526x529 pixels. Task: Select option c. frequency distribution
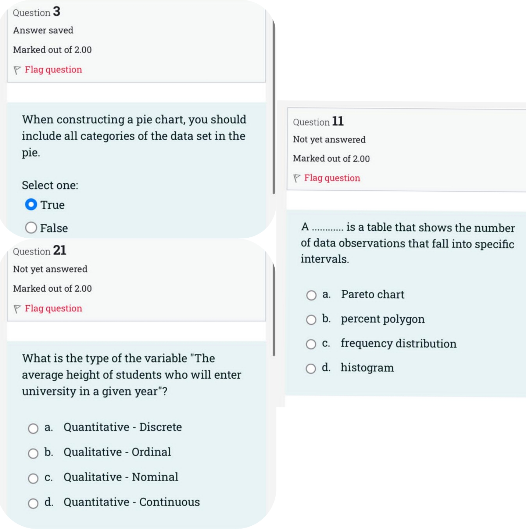pos(311,343)
